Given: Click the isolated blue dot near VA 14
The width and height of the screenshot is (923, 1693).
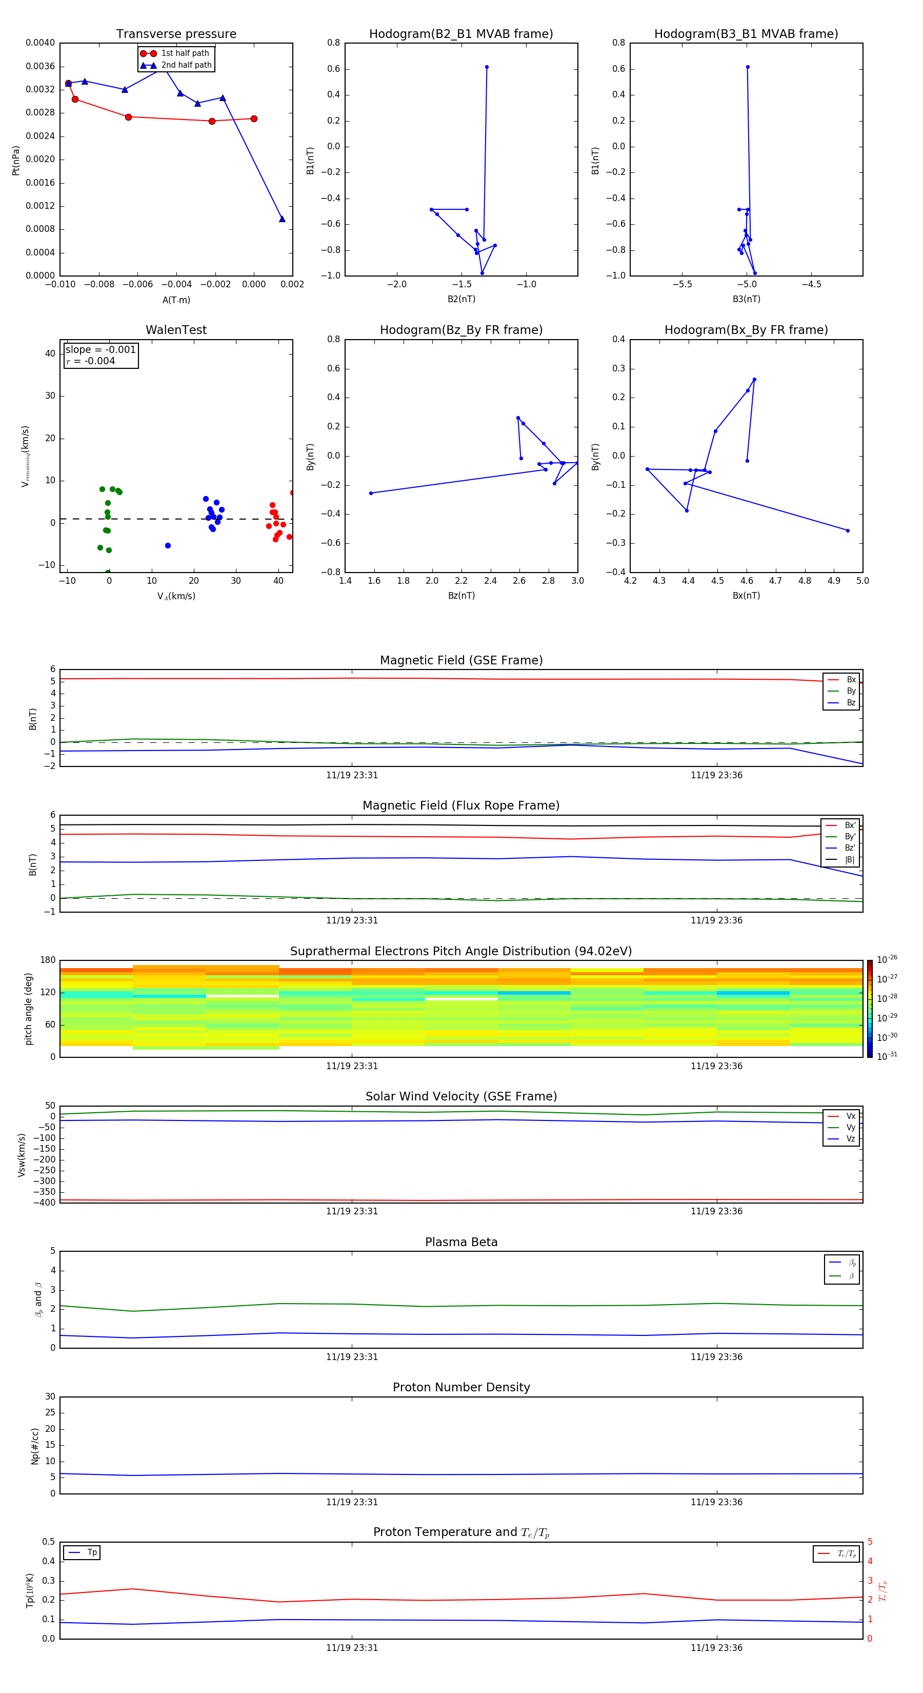Looking at the screenshot, I should pyautogui.click(x=168, y=545).
